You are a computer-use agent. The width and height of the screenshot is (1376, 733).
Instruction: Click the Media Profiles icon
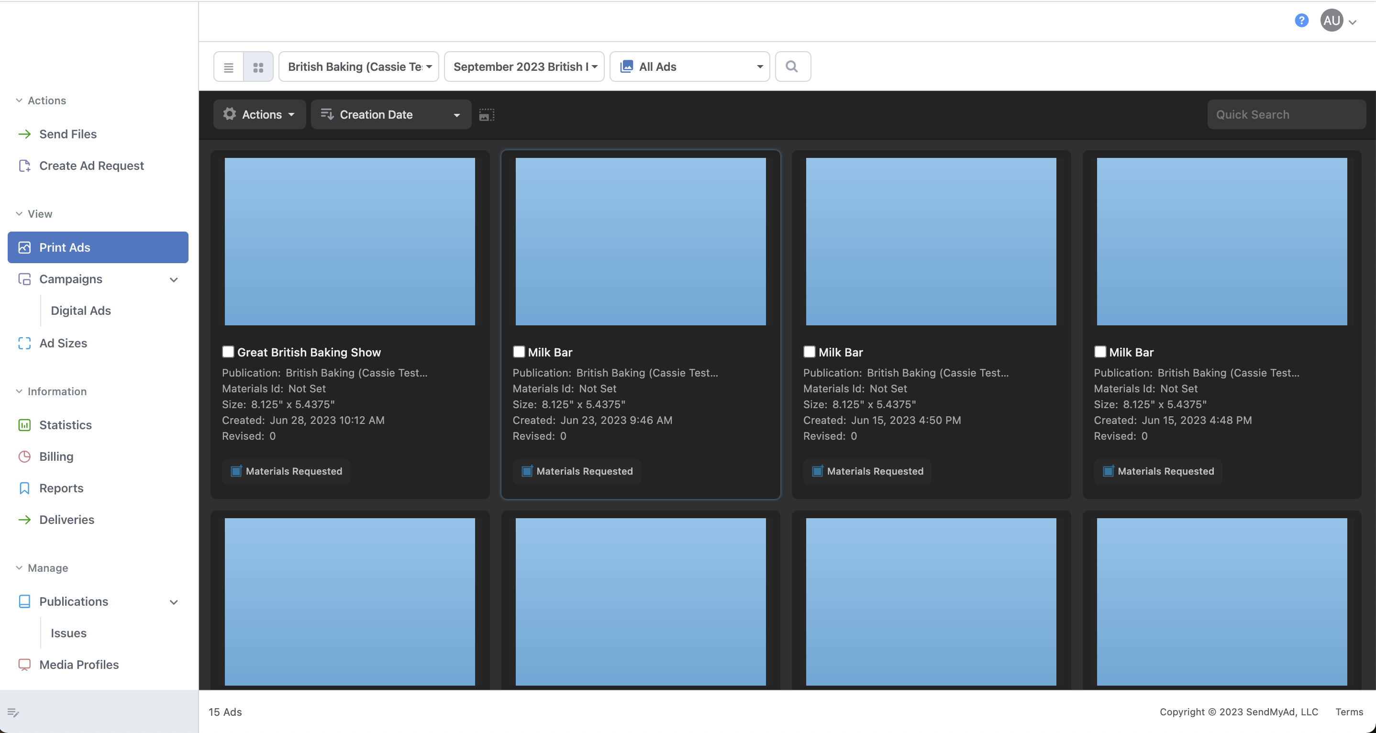click(x=24, y=665)
